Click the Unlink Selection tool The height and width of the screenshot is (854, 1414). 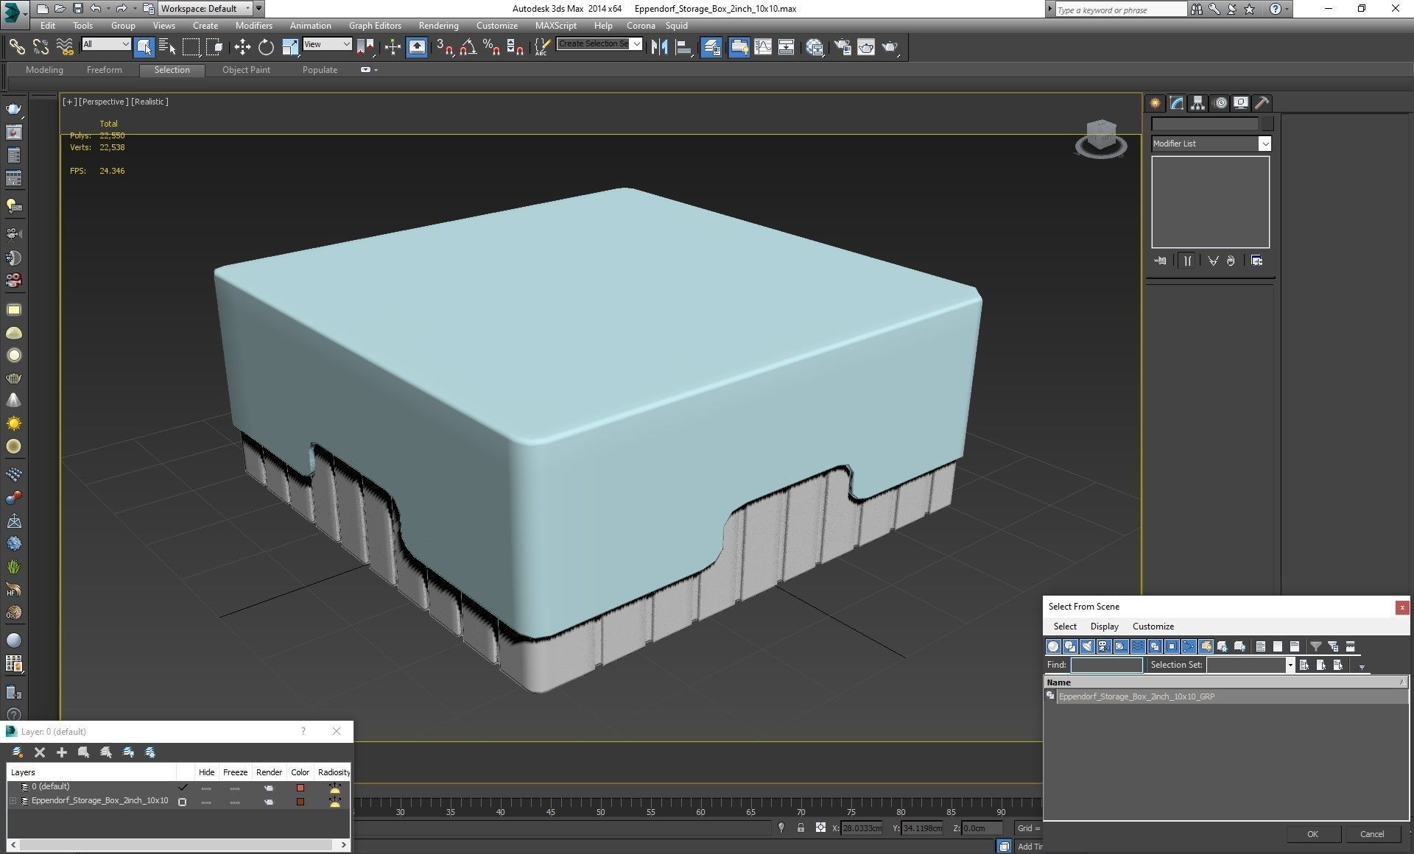tap(41, 47)
